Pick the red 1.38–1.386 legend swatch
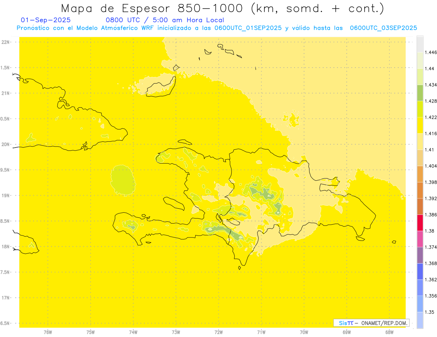 click(420, 222)
